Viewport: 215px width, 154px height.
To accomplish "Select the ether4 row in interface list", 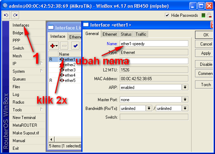I will tap(65, 75).
